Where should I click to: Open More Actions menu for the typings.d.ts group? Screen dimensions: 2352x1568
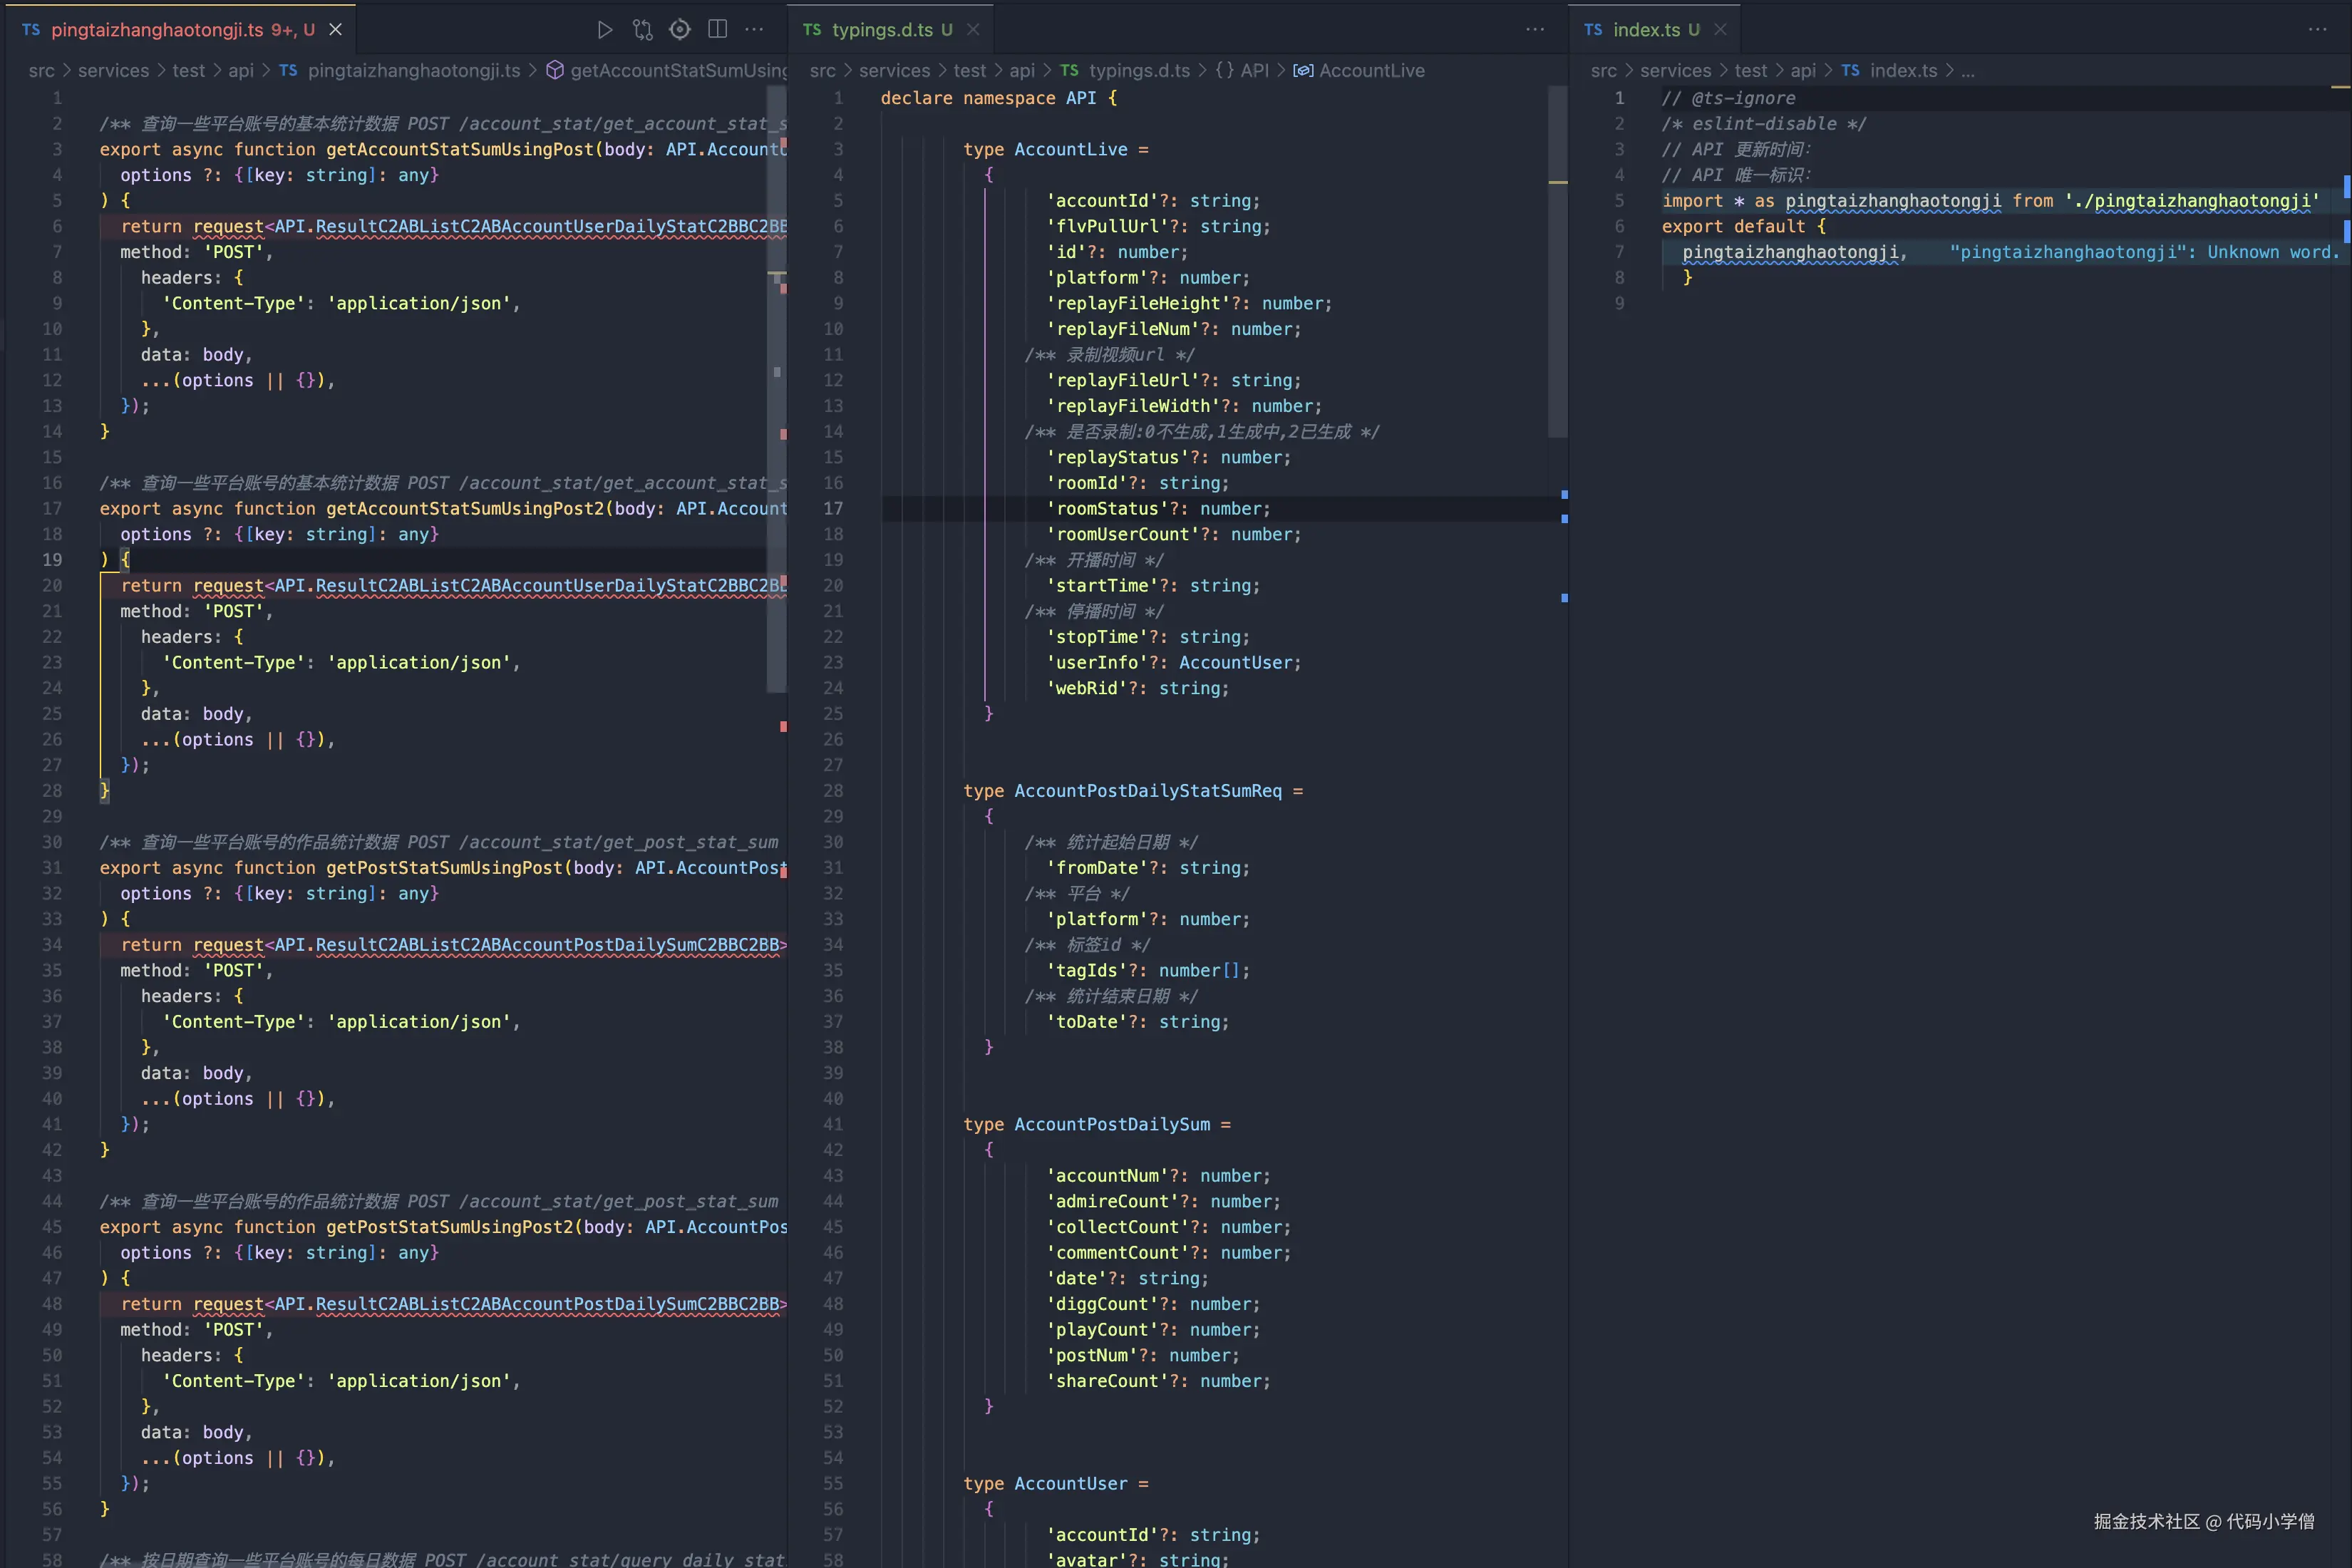1535,29
